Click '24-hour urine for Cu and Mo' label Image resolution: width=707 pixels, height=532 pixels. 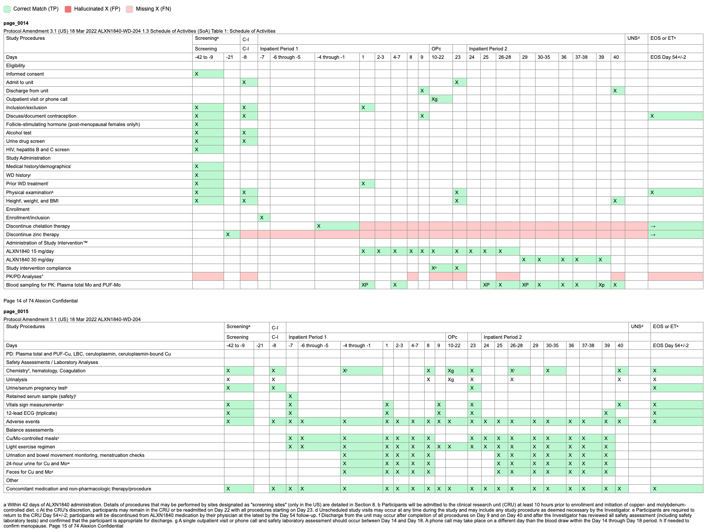coord(38,463)
